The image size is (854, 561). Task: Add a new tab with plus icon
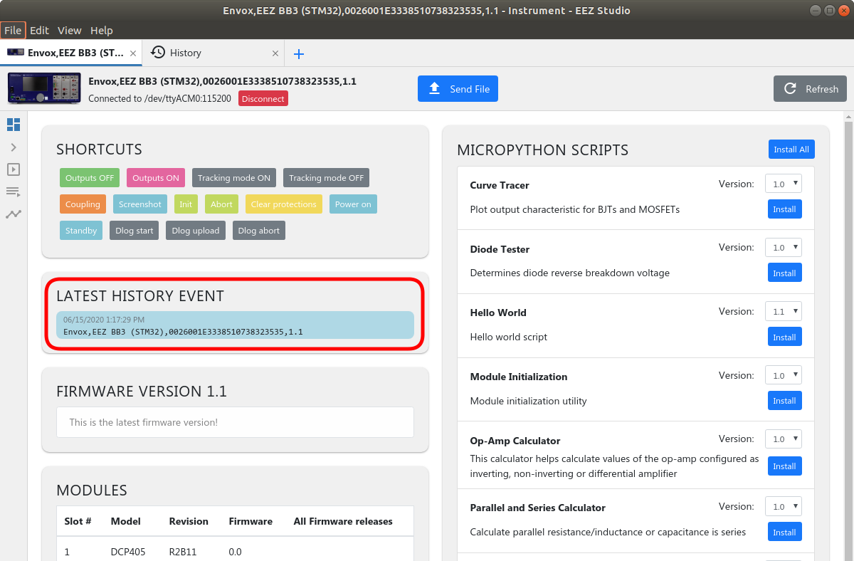coord(299,53)
